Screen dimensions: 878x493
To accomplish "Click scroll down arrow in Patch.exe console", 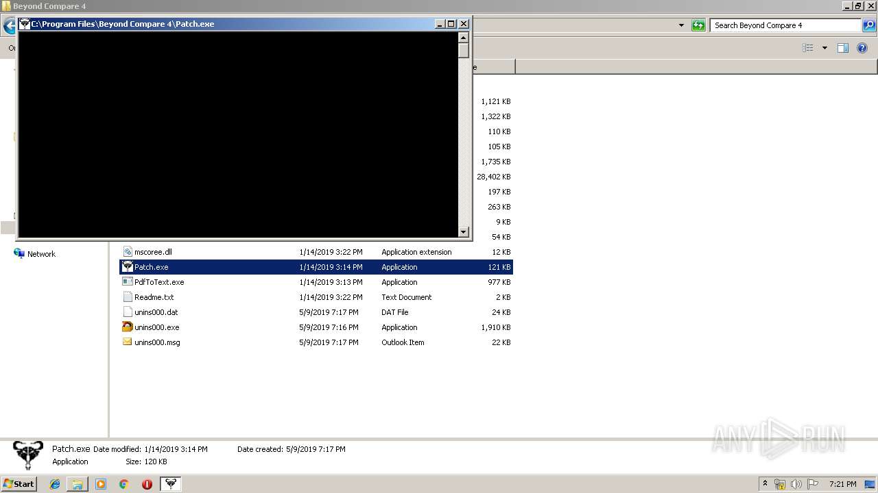I will [x=464, y=232].
